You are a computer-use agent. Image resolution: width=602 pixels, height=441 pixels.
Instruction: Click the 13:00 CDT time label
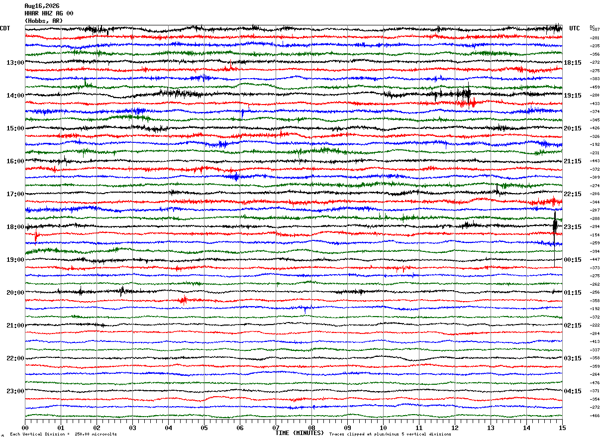15,63
